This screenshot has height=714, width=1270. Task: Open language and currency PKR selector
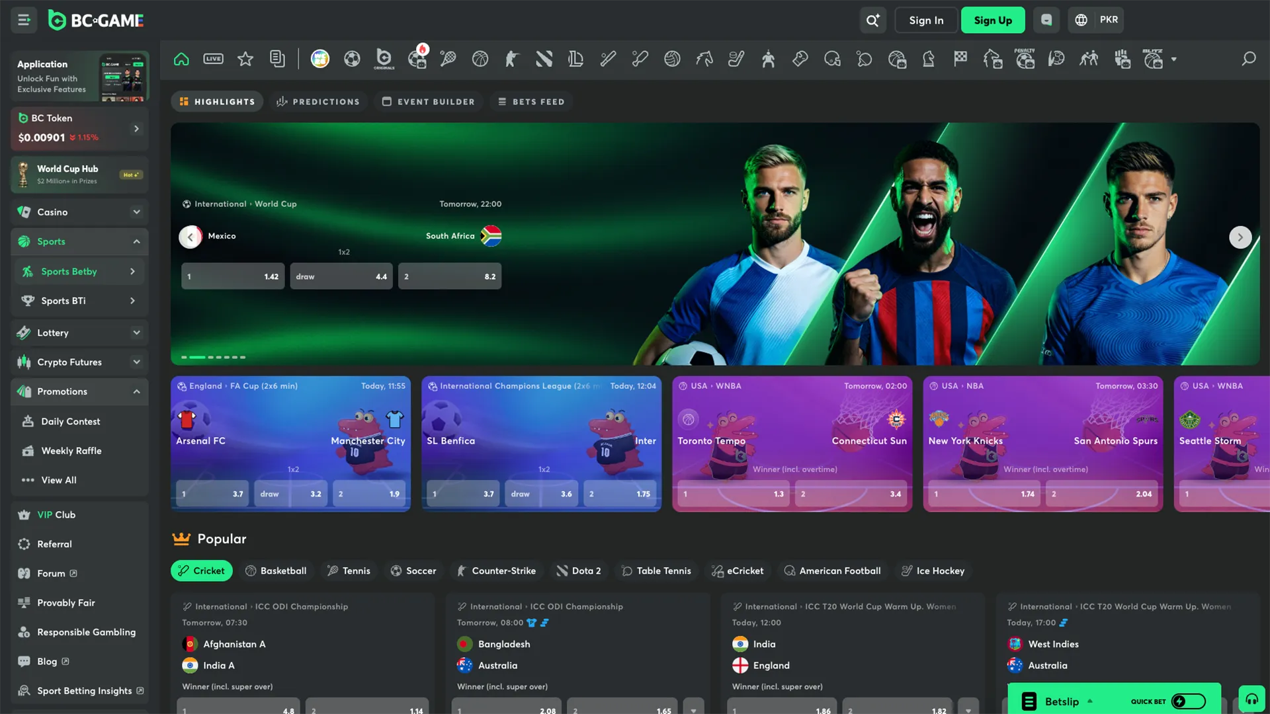(1096, 20)
